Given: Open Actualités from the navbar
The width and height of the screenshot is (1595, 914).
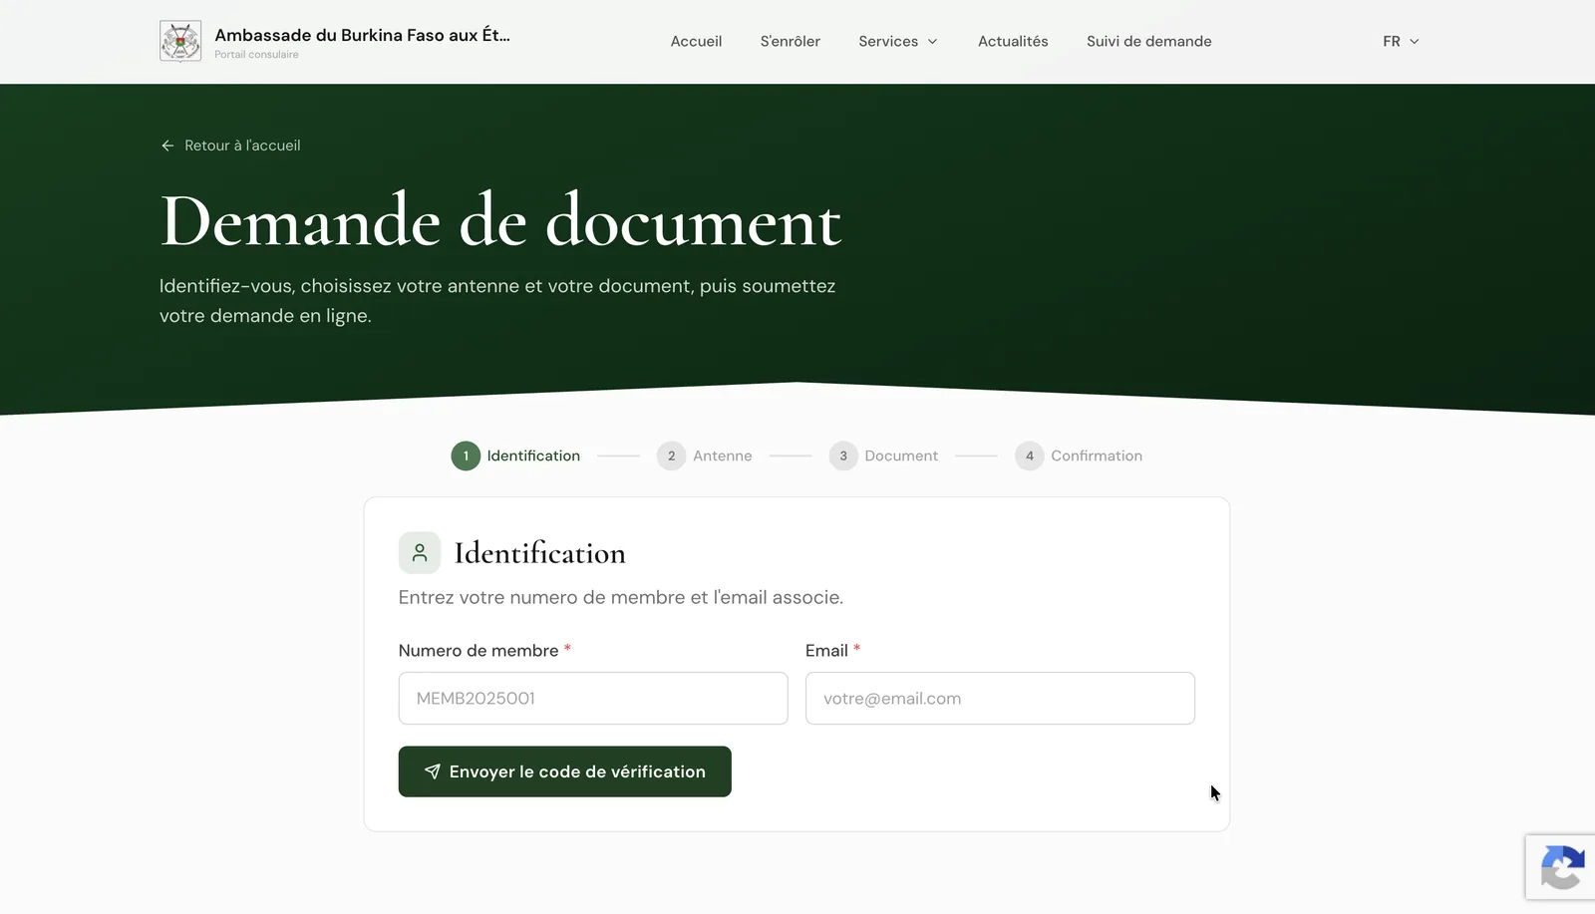Looking at the screenshot, I should tap(1013, 41).
